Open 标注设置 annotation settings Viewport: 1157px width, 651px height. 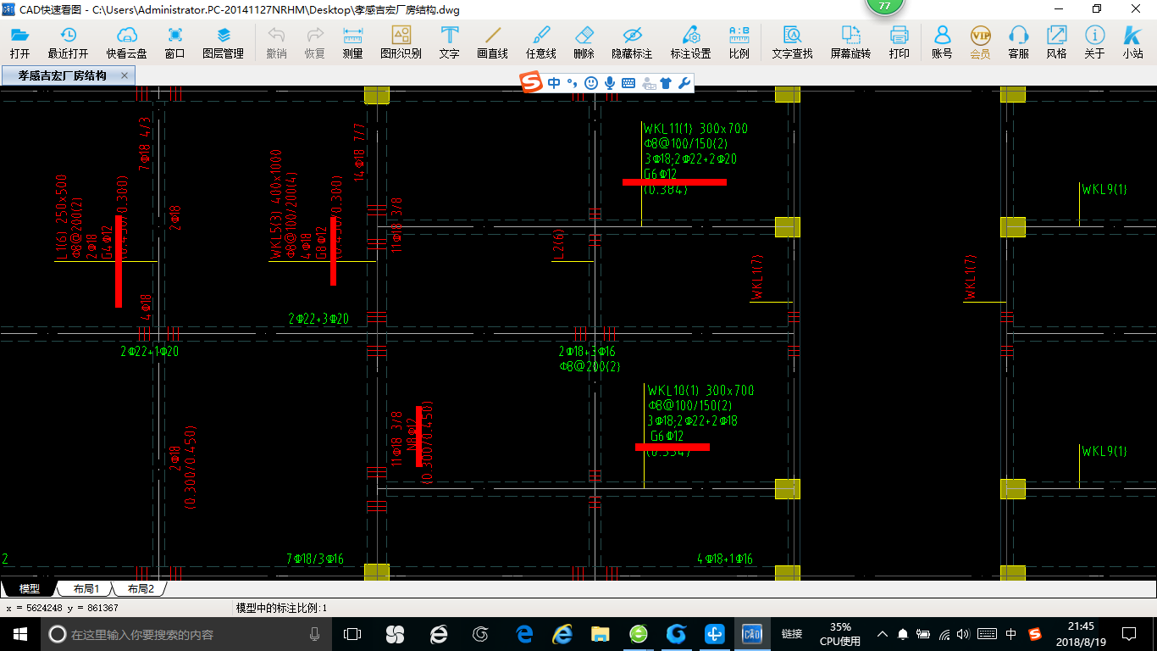[x=690, y=42]
